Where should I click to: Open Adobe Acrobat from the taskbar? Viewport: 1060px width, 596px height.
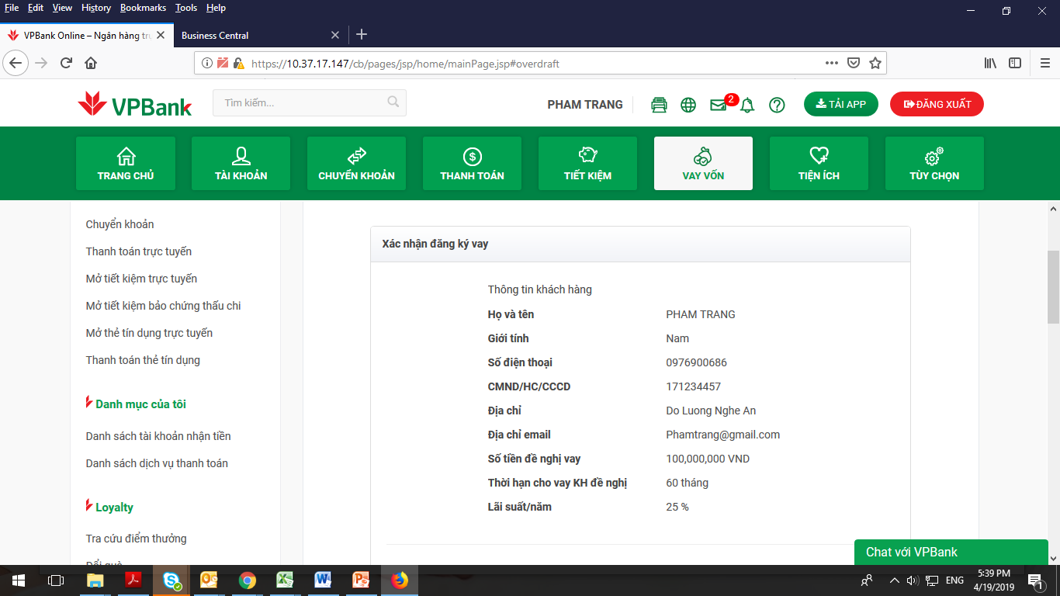click(133, 580)
